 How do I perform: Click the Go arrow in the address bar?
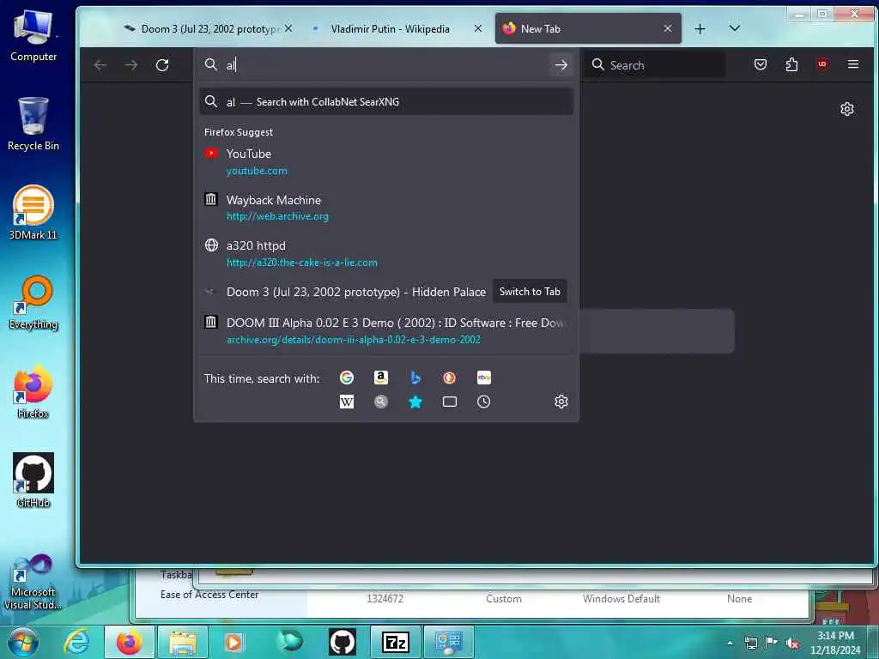[x=561, y=65]
